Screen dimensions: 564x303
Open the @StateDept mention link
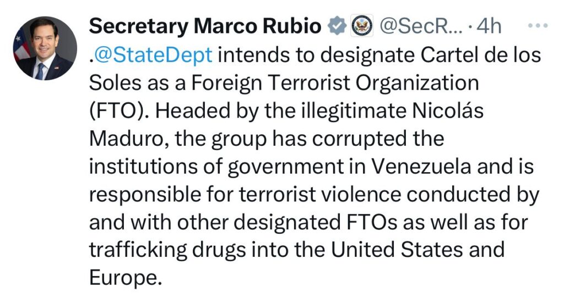point(155,56)
